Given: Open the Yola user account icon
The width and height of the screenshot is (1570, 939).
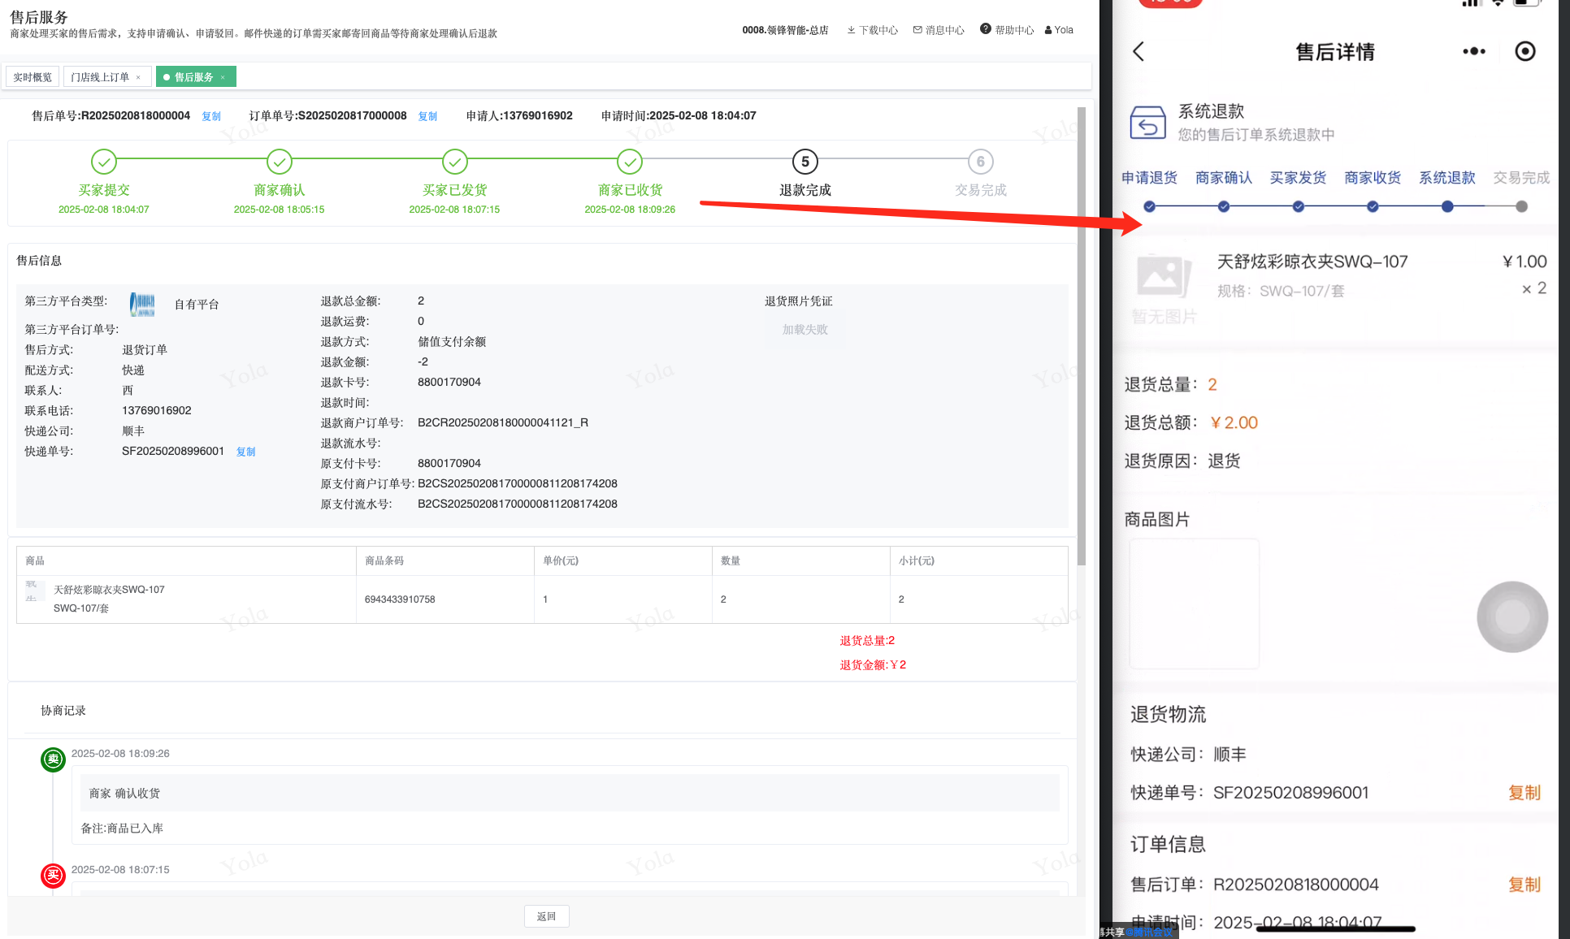Looking at the screenshot, I should [x=1048, y=30].
